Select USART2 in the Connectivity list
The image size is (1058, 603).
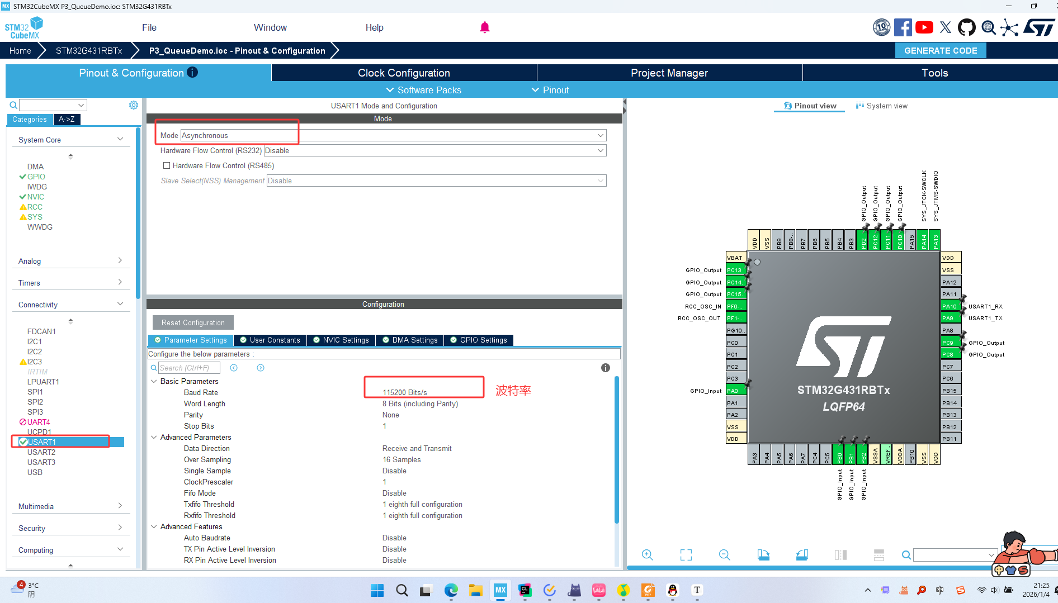(x=41, y=452)
